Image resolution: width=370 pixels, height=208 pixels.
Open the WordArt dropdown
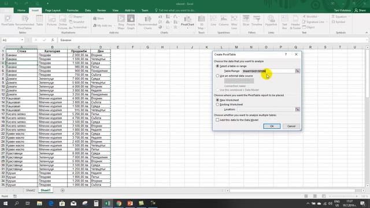pyautogui.click(x=319, y=17)
